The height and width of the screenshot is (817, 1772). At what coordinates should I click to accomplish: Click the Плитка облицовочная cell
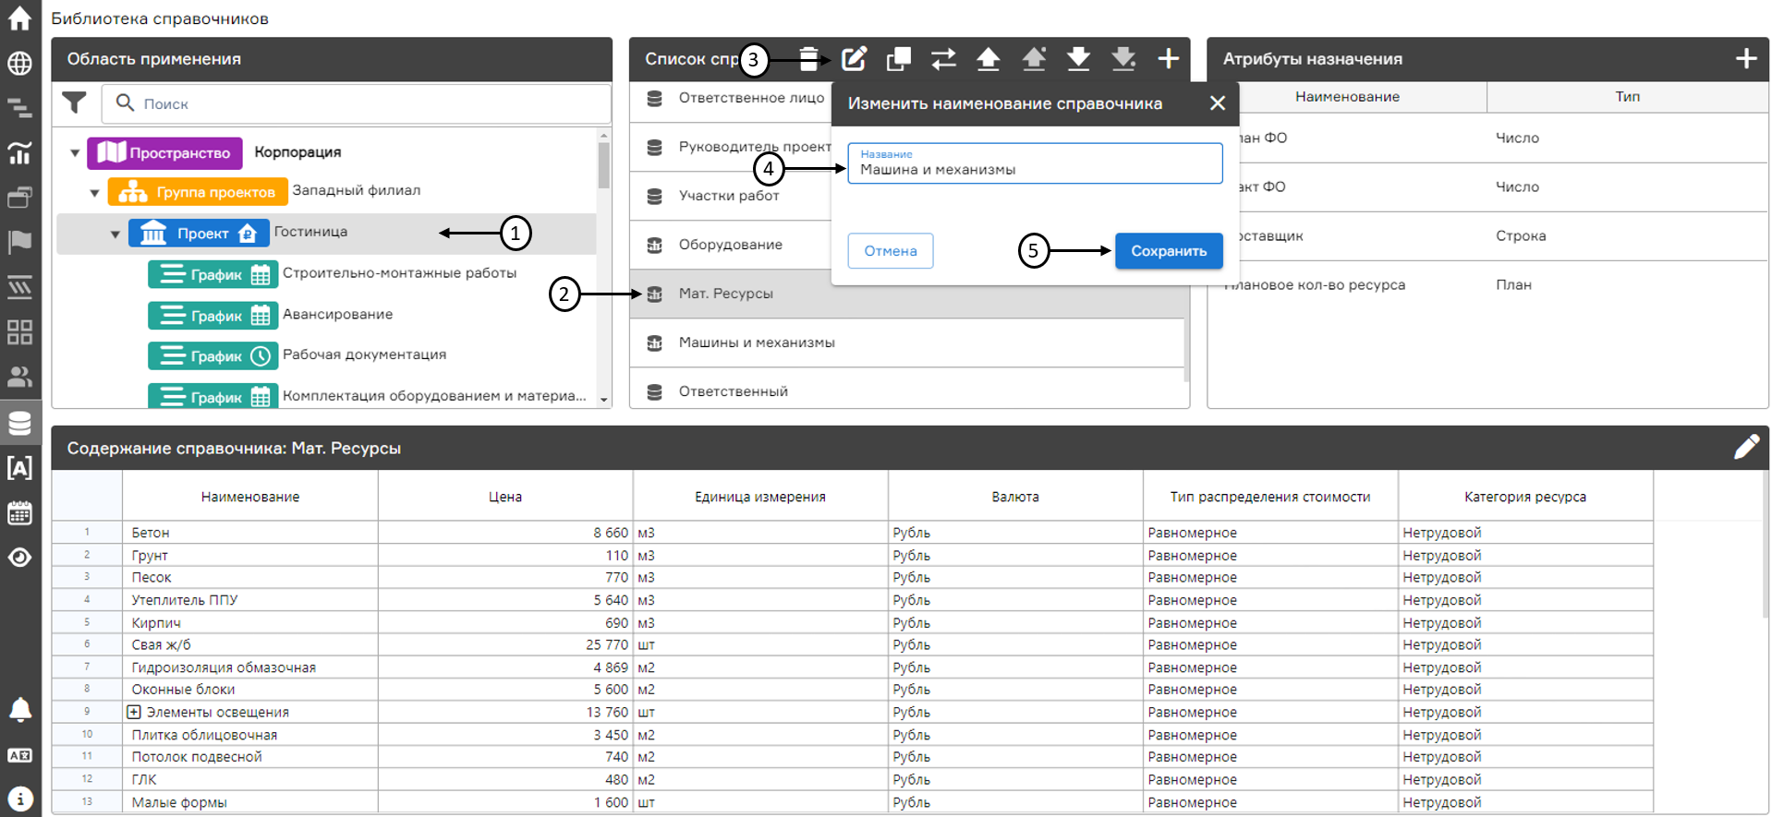click(x=250, y=735)
